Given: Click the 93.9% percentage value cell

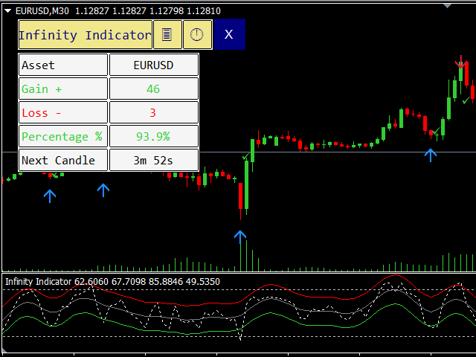Looking at the screenshot, I should [154, 136].
